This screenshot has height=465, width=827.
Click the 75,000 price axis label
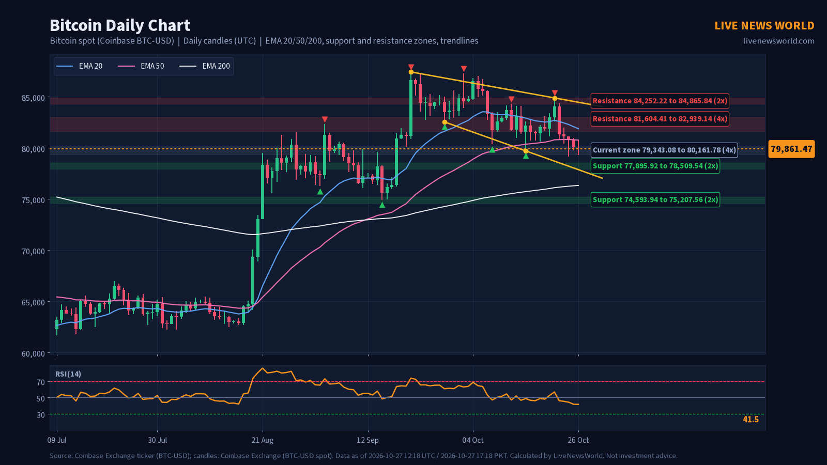(33, 200)
